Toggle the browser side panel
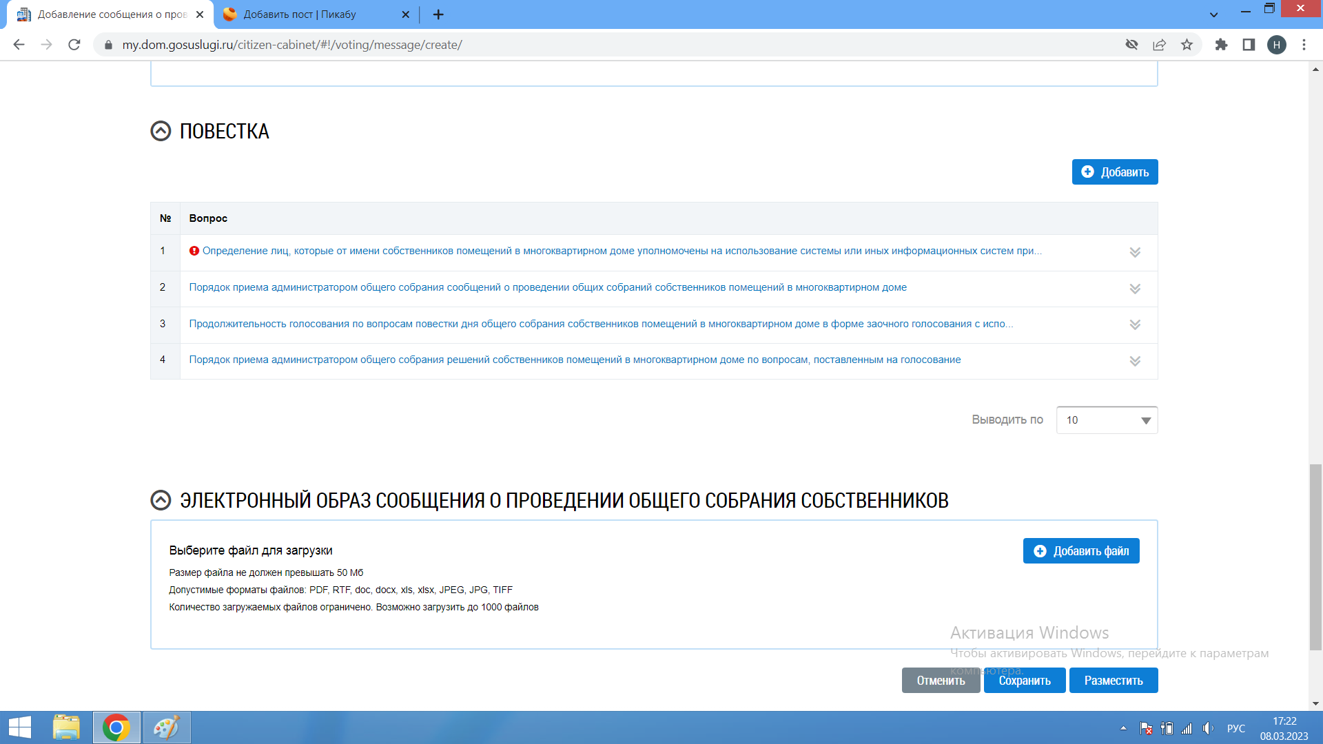1323x744 pixels. pyautogui.click(x=1249, y=45)
